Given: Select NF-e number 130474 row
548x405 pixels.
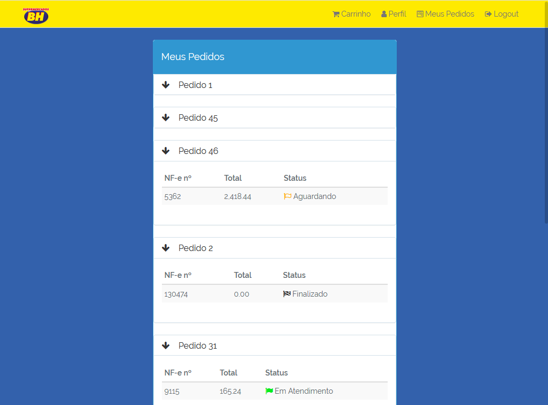Looking at the screenshot, I should click(275, 294).
